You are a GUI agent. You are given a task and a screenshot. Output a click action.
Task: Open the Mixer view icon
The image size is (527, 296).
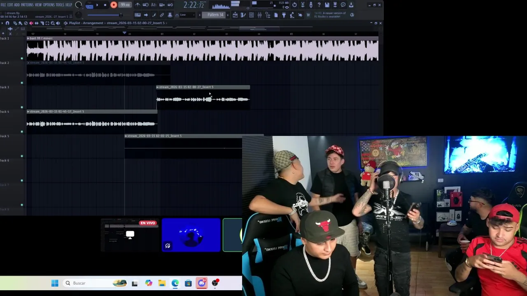click(259, 15)
